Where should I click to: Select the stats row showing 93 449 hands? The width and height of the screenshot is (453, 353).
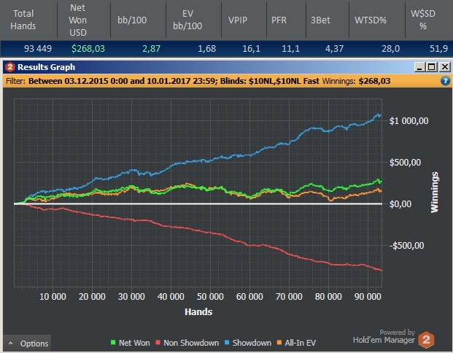[x=226, y=49]
